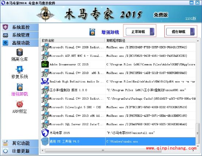Screen dimensions: 202x156
Task: Open the 高级功能 menu section
Action: click(20, 43)
